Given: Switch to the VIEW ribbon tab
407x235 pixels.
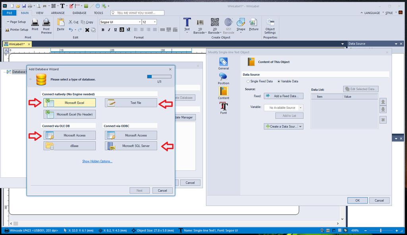Looking at the screenshot, I should tap(40, 13).
